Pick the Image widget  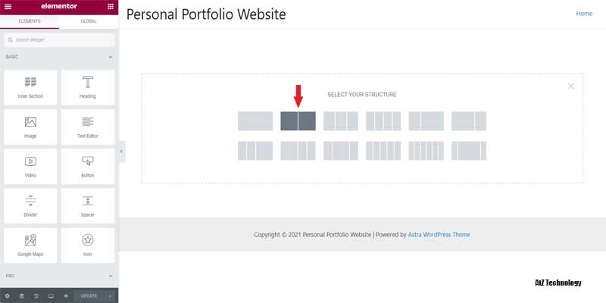point(30,127)
